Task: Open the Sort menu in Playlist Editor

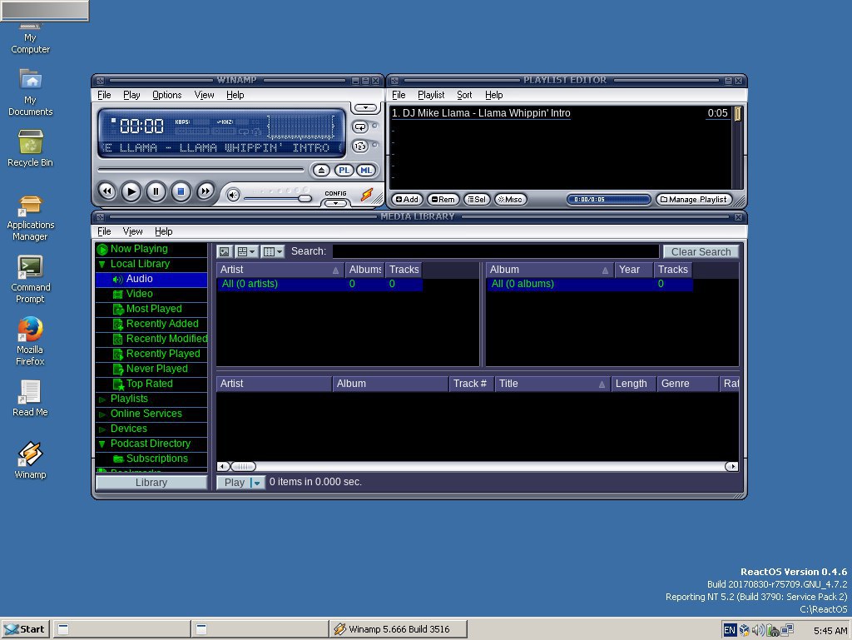Action: click(x=464, y=95)
